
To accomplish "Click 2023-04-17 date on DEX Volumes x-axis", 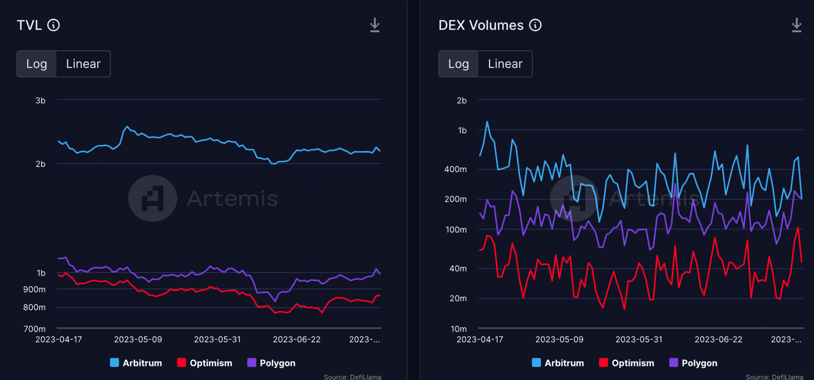I will [480, 340].
